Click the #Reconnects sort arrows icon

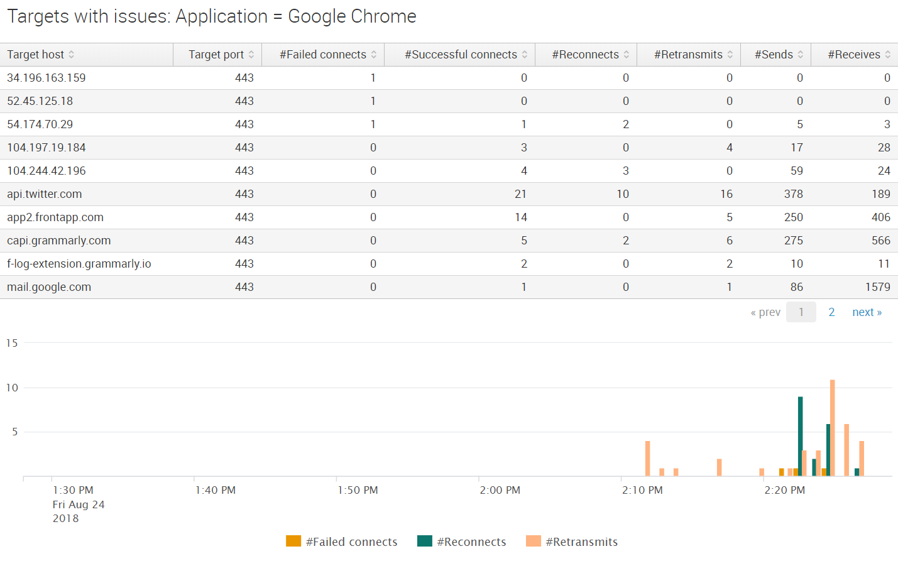(627, 55)
